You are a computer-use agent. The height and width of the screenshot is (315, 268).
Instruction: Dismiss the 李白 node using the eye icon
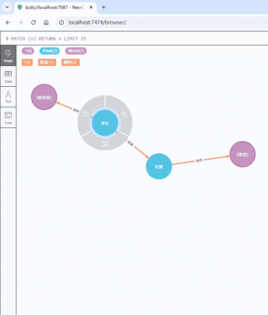tap(124, 115)
